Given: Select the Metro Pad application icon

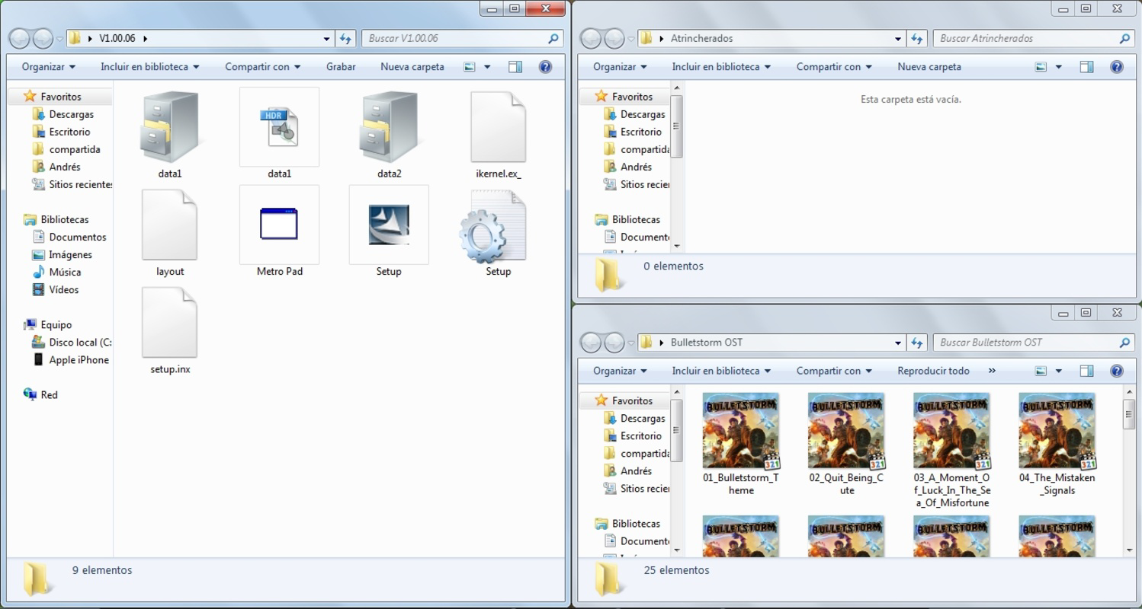Looking at the screenshot, I should click(x=279, y=225).
